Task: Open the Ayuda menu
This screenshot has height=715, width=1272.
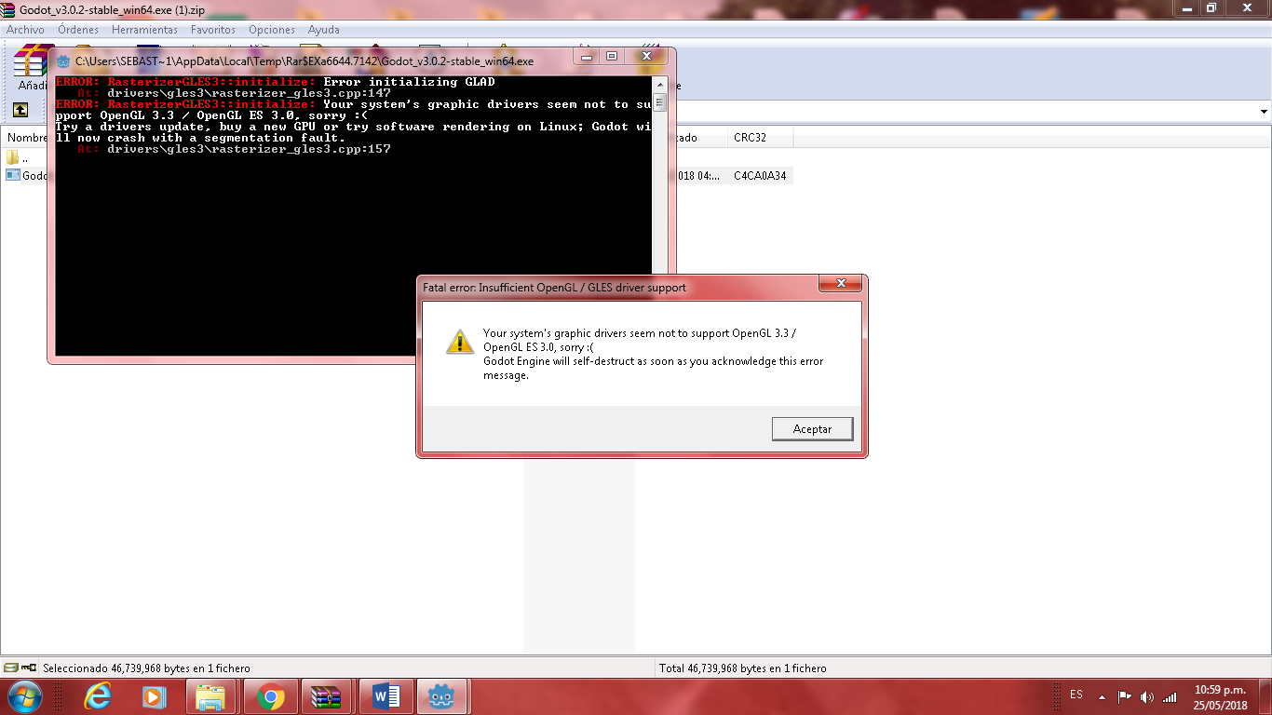Action: click(324, 30)
